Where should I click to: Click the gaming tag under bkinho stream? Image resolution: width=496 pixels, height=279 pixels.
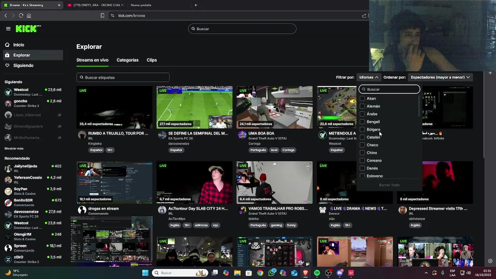click(276, 225)
